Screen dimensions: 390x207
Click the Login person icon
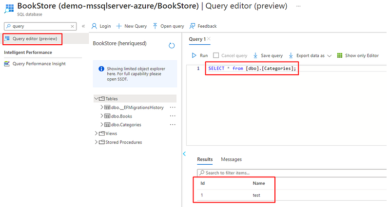[x=94, y=26]
